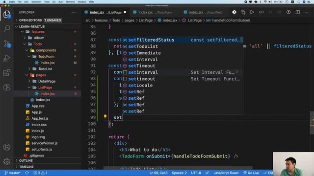Image resolution: width=314 pixels, height=176 pixels.
Task: Click the lightbulb quick fix icon on line 99
Action: click(105, 116)
